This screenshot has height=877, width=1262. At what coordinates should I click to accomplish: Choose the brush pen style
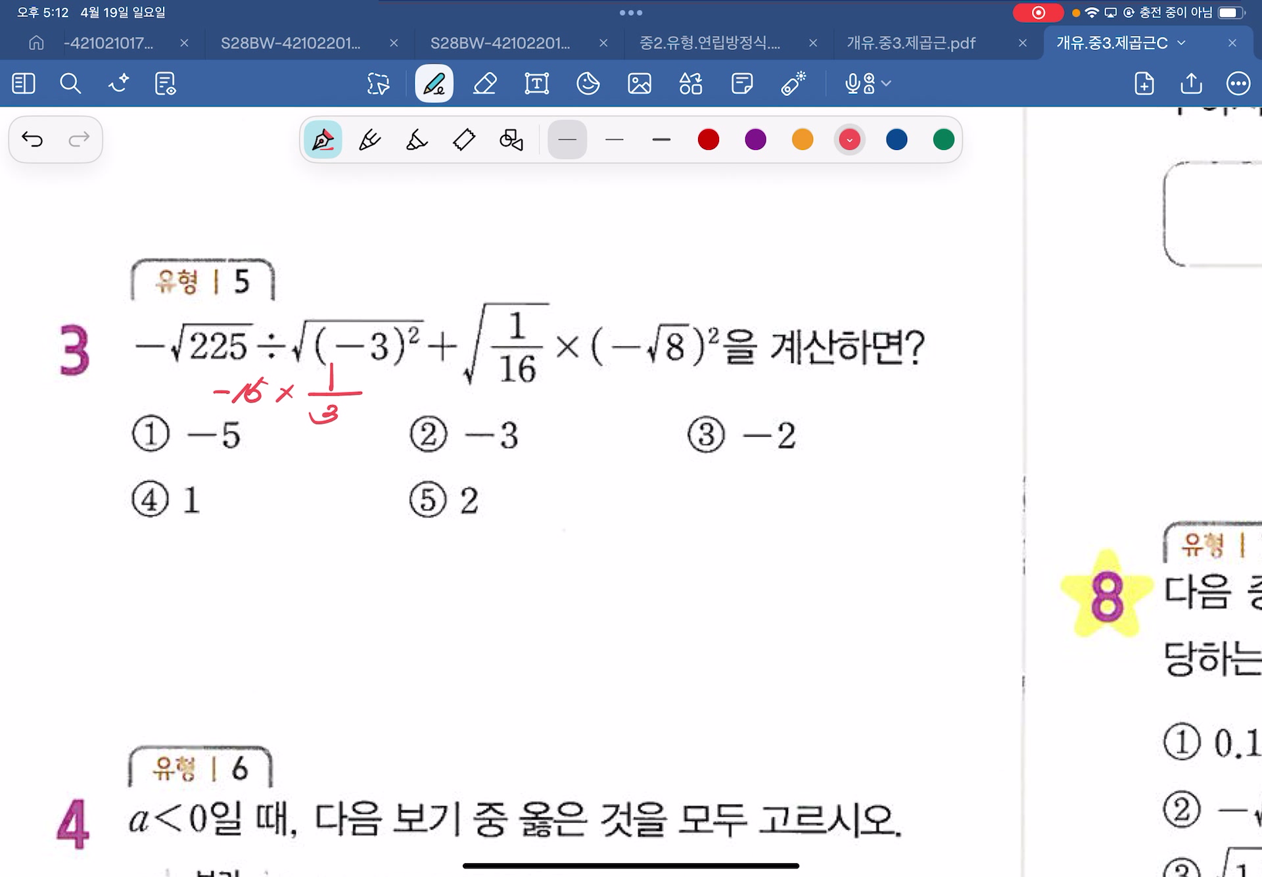417,139
